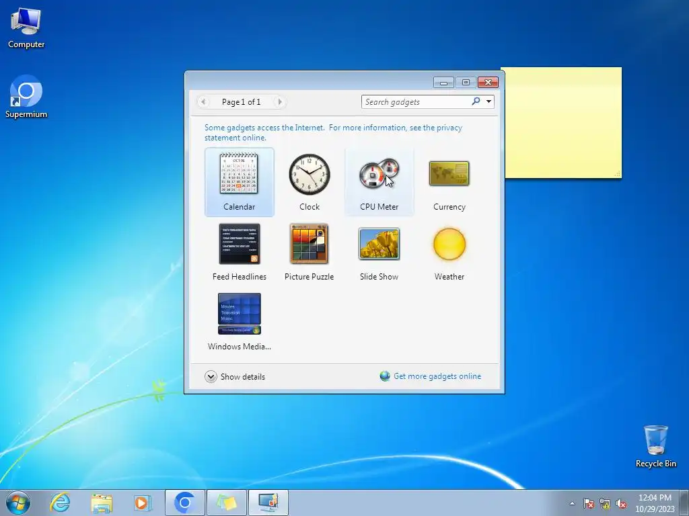The width and height of the screenshot is (689, 516).
Task: Click the network tray icon
Action: pyautogui.click(x=605, y=503)
